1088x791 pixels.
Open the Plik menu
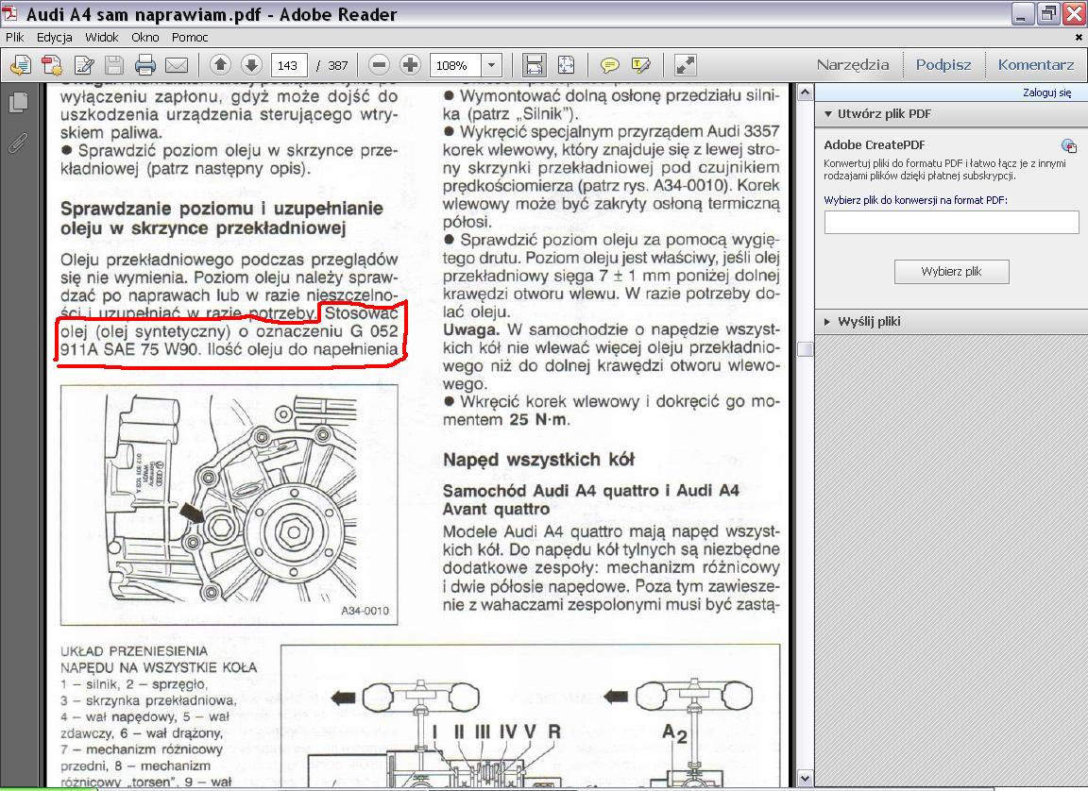click(x=14, y=38)
